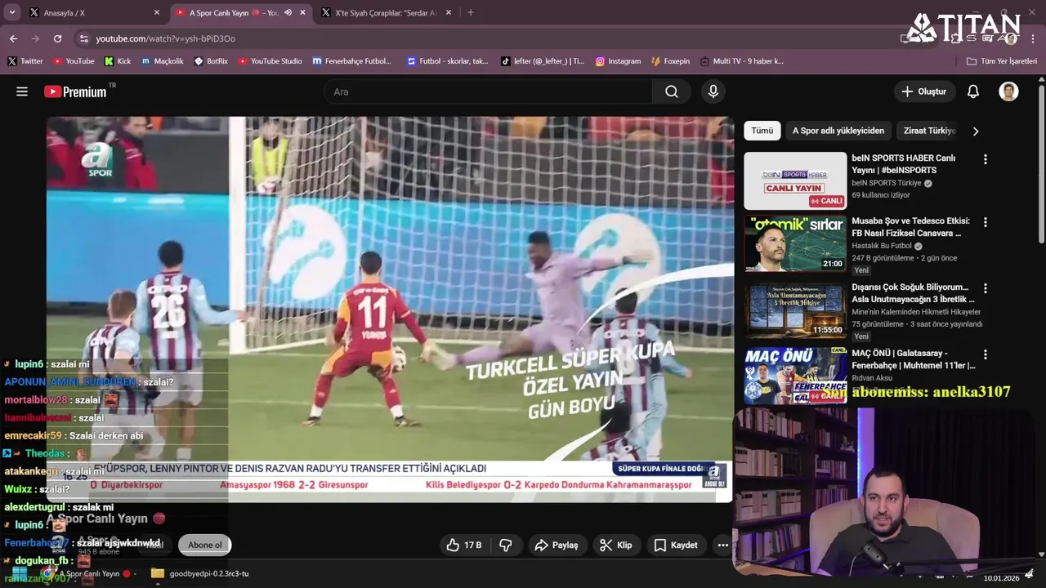Switch to X'te Siyah Çoraplılar tab
The height and width of the screenshot is (588, 1046).
tap(384, 13)
